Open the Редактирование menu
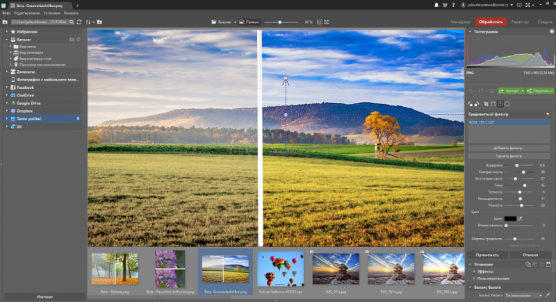 coord(27,13)
